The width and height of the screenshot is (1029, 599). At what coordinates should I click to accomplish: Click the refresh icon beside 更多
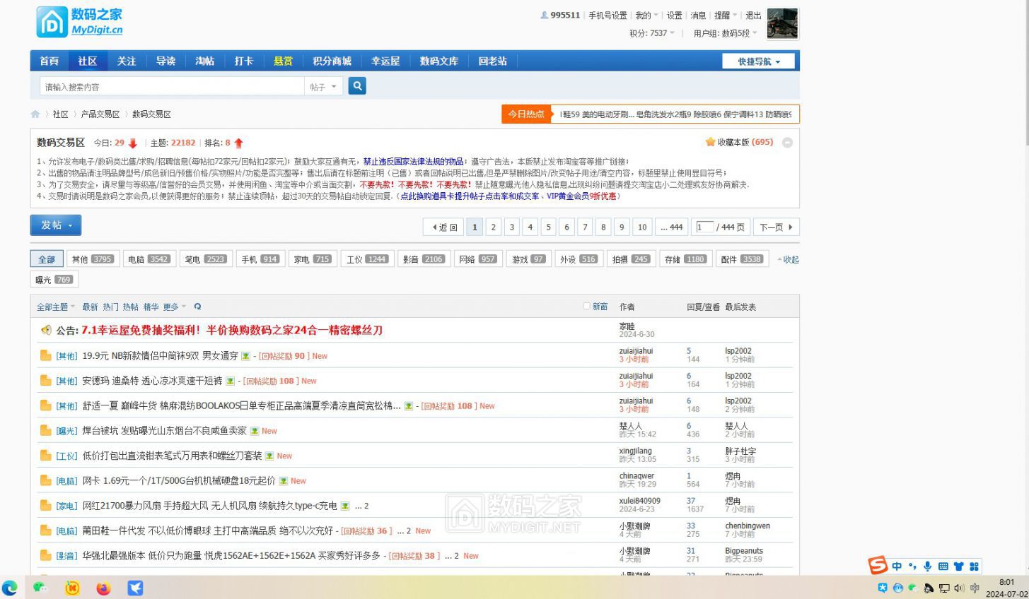coord(197,307)
